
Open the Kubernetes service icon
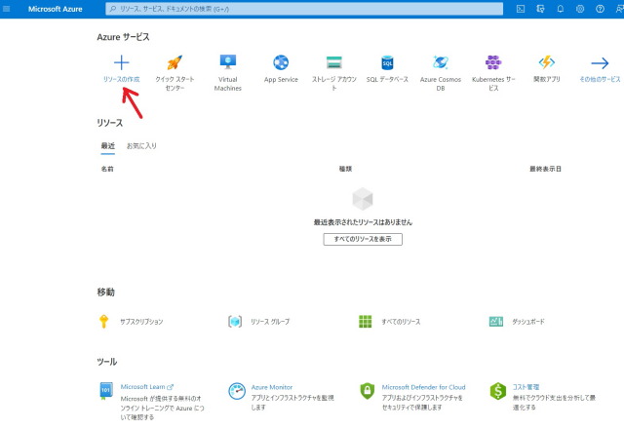pos(493,62)
